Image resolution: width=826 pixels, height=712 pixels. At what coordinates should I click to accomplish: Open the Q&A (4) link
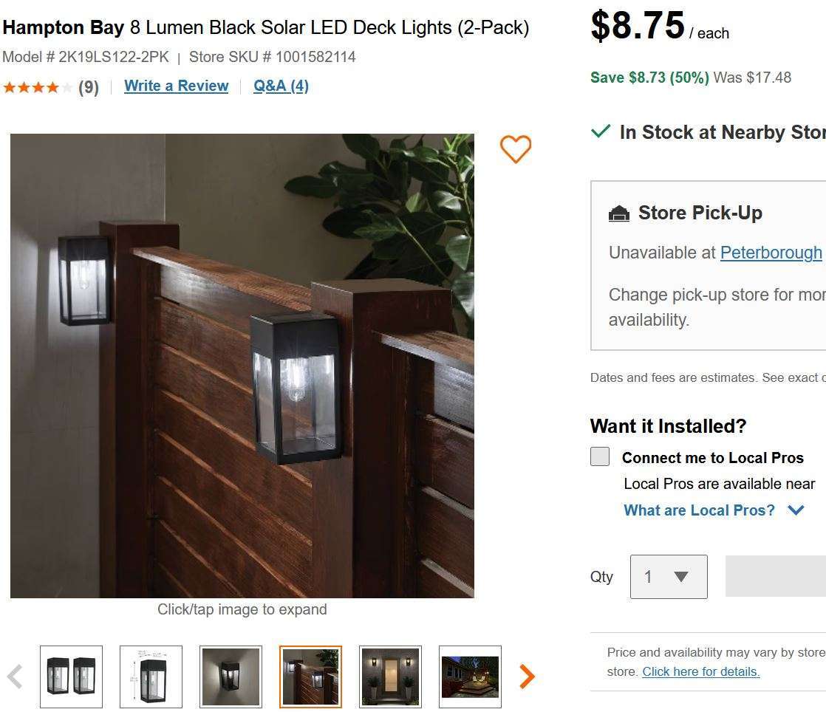point(281,86)
